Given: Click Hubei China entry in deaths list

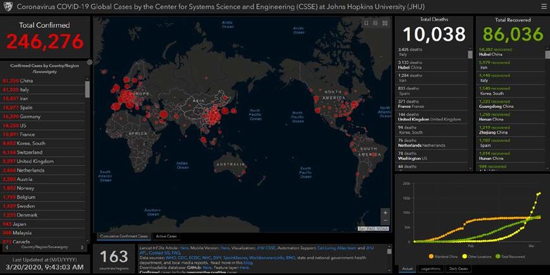Looking at the screenshot, I should pyautogui.click(x=432, y=65).
